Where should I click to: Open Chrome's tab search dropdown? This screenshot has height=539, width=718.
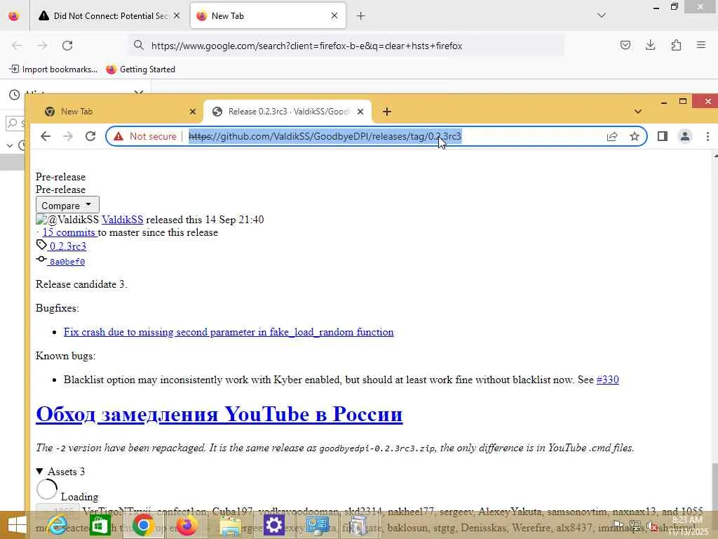coord(638,112)
